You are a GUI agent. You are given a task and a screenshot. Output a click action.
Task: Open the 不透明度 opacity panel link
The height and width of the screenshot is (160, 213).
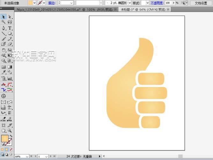157,3
